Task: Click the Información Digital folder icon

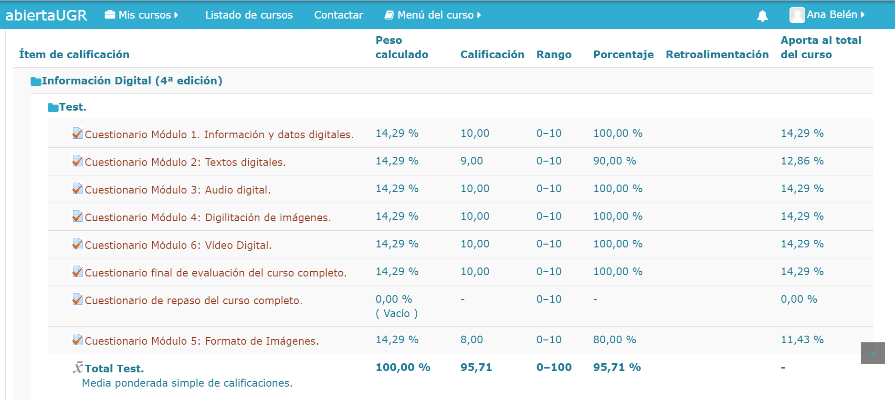Action: tap(36, 82)
